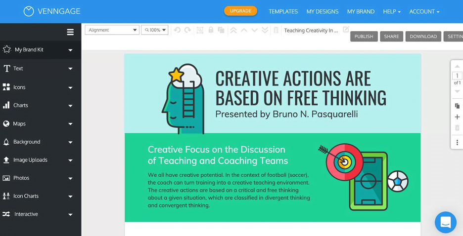This screenshot has width=463, height=236.
Task: Open the Alignment dropdown
Action: pos(112,30)
